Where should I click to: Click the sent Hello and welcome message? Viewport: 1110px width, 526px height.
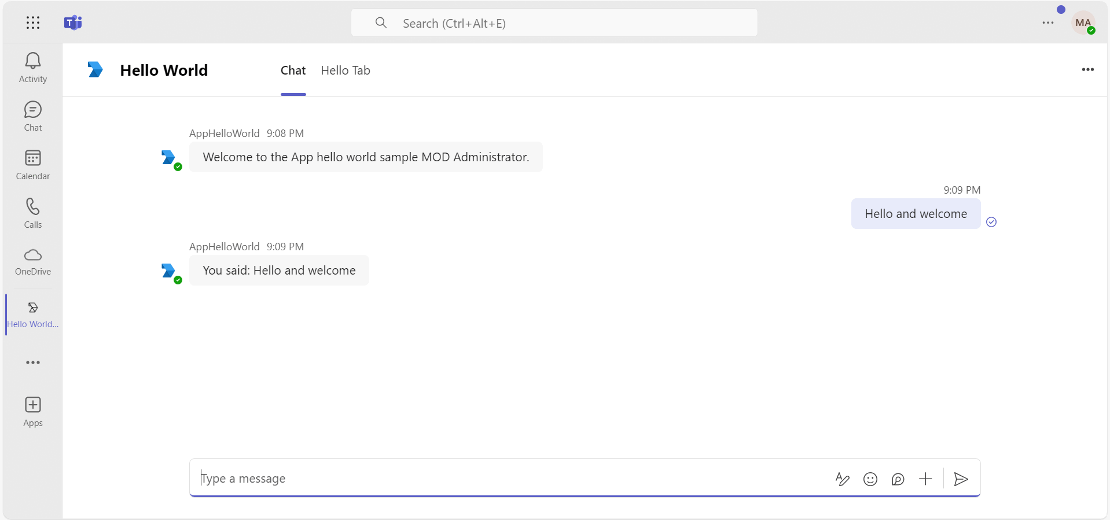(916, 214)
